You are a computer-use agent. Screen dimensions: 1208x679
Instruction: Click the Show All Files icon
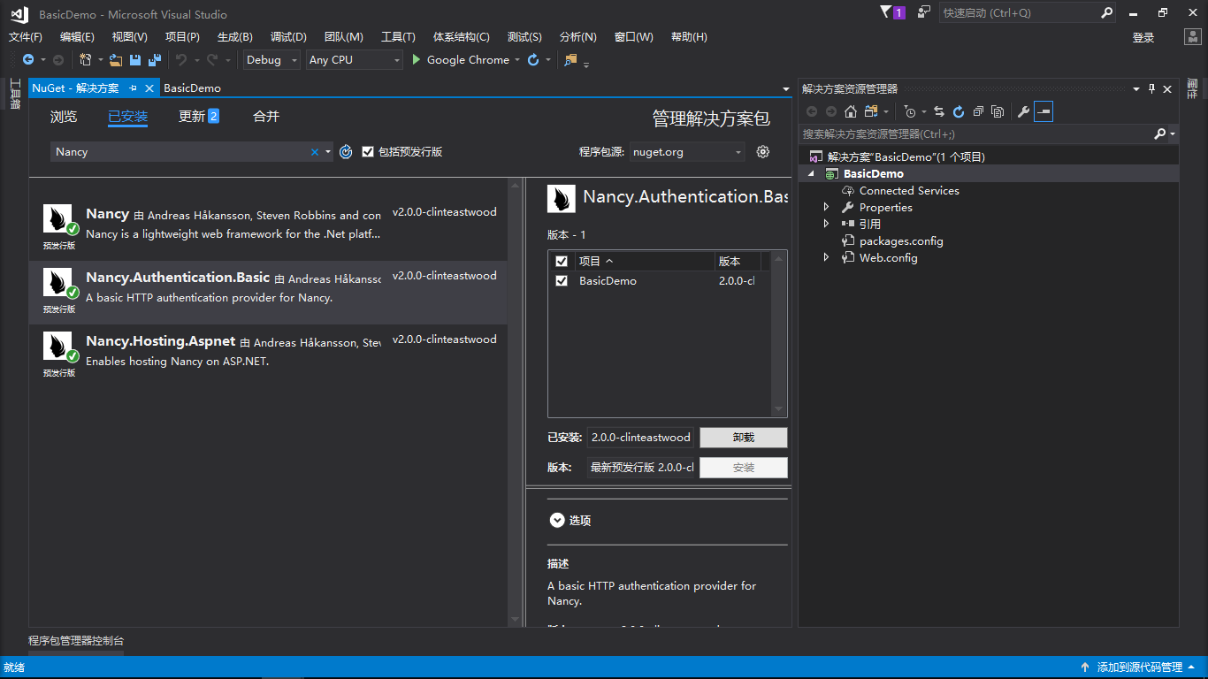point(998,111)
